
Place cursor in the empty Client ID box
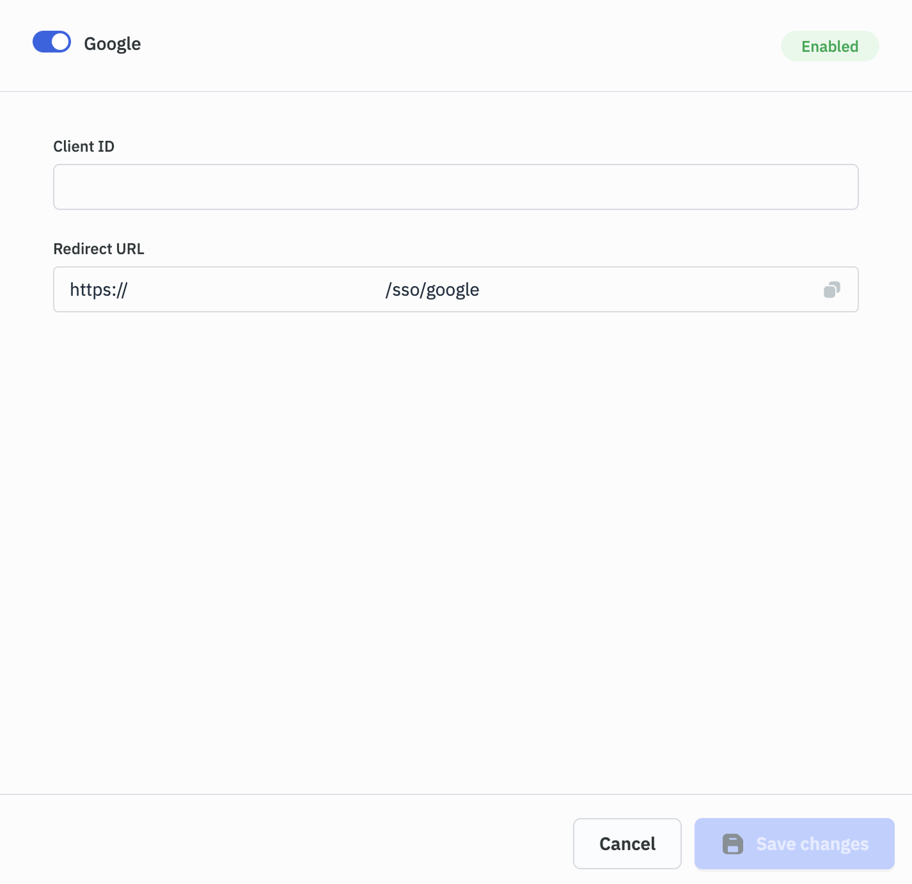(455, 187)
